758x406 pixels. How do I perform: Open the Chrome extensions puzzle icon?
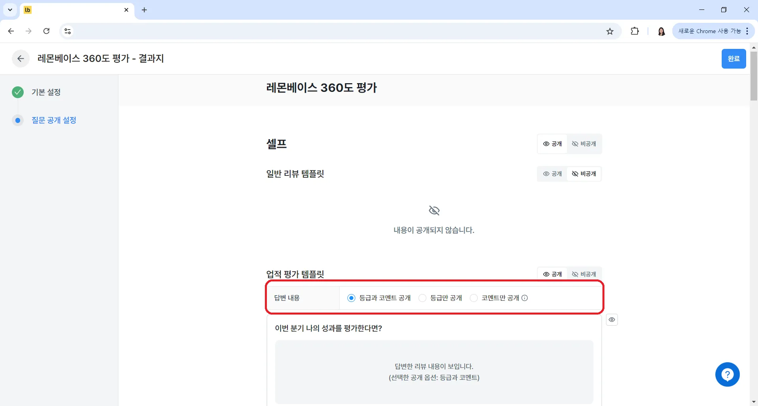pyautogui.click(x=635, y=31)
